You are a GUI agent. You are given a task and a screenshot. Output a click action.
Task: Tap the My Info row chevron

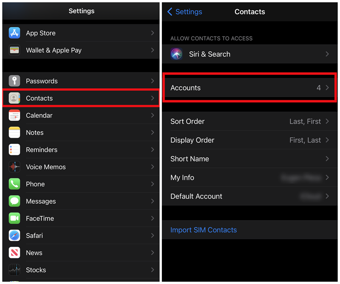327,178
